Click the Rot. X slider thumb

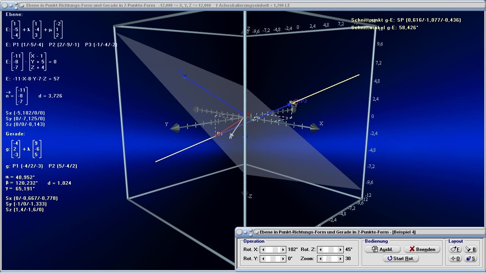[x=275, y=249]
